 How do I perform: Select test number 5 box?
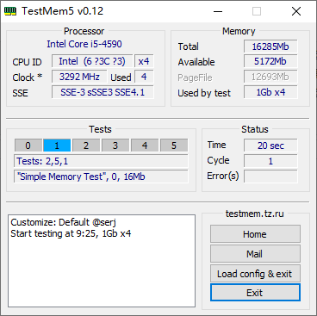[x=174, y=146]
